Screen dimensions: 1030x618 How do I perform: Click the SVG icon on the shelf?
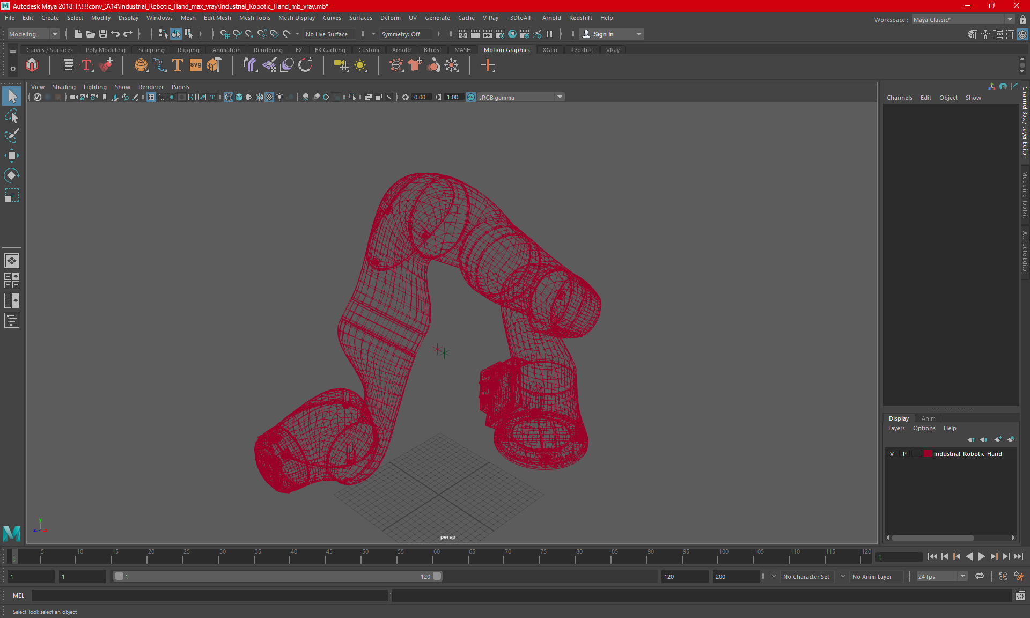[x=196, y=65]
